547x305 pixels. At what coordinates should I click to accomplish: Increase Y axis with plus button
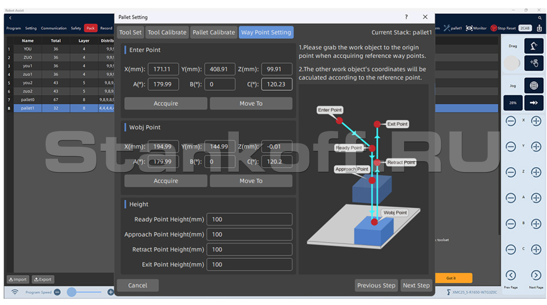click(x=536, y=147)
